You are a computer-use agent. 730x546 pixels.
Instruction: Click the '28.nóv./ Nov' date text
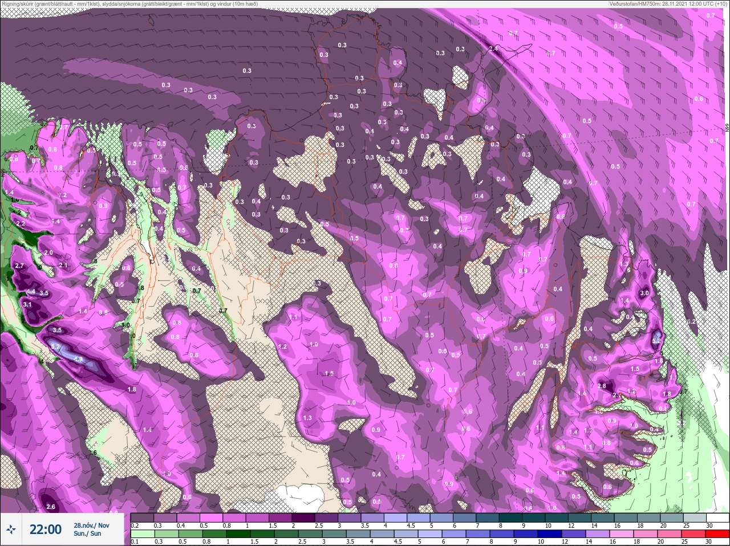point(91,525)
